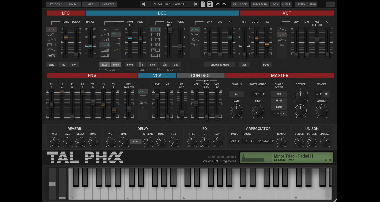Image resolution: width=380 pixels, height=202 pixels.
Task: Select the sine LFO waveform
Action: 51,35
